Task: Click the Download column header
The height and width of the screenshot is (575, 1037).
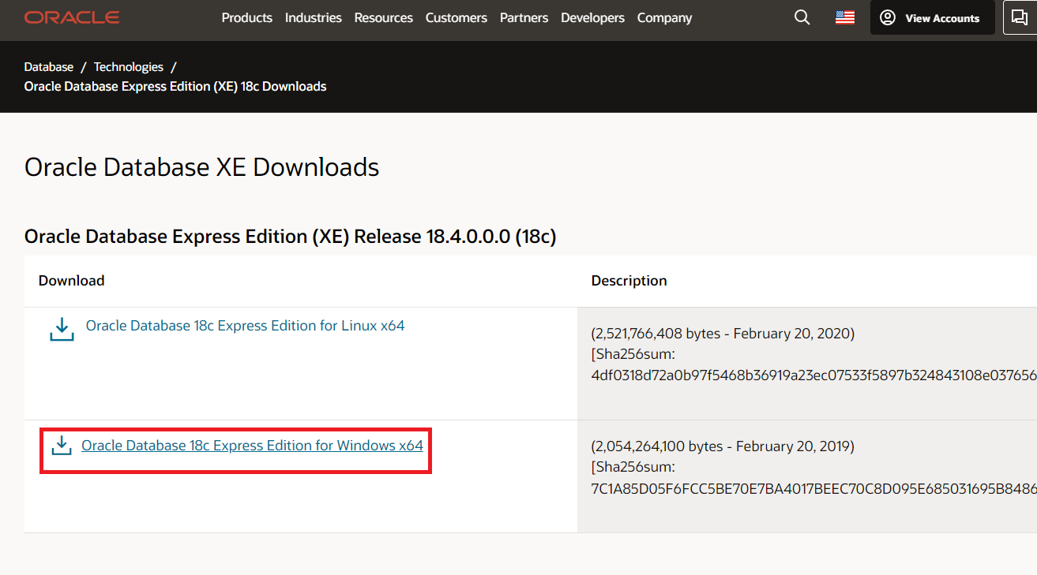Action: click(71, 281)
